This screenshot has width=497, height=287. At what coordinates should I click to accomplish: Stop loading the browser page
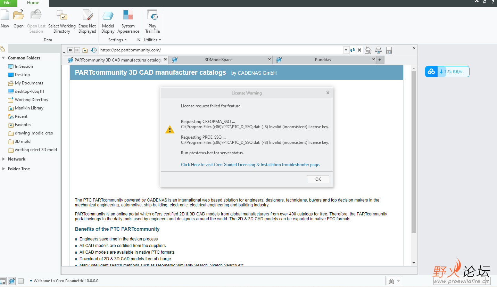click(x=359, y=50)
